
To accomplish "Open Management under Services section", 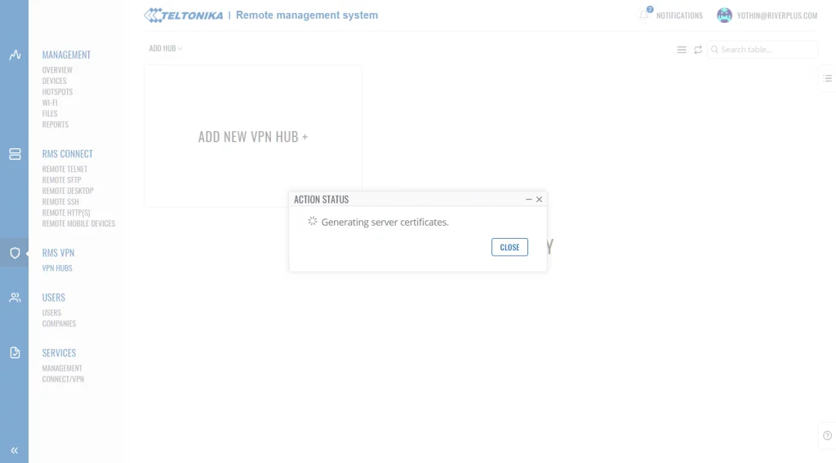I will 62,368.
